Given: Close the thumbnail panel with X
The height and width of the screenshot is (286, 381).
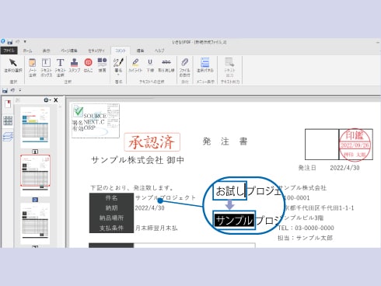Looking at the screenshot, I should click(x=56, y=100).
